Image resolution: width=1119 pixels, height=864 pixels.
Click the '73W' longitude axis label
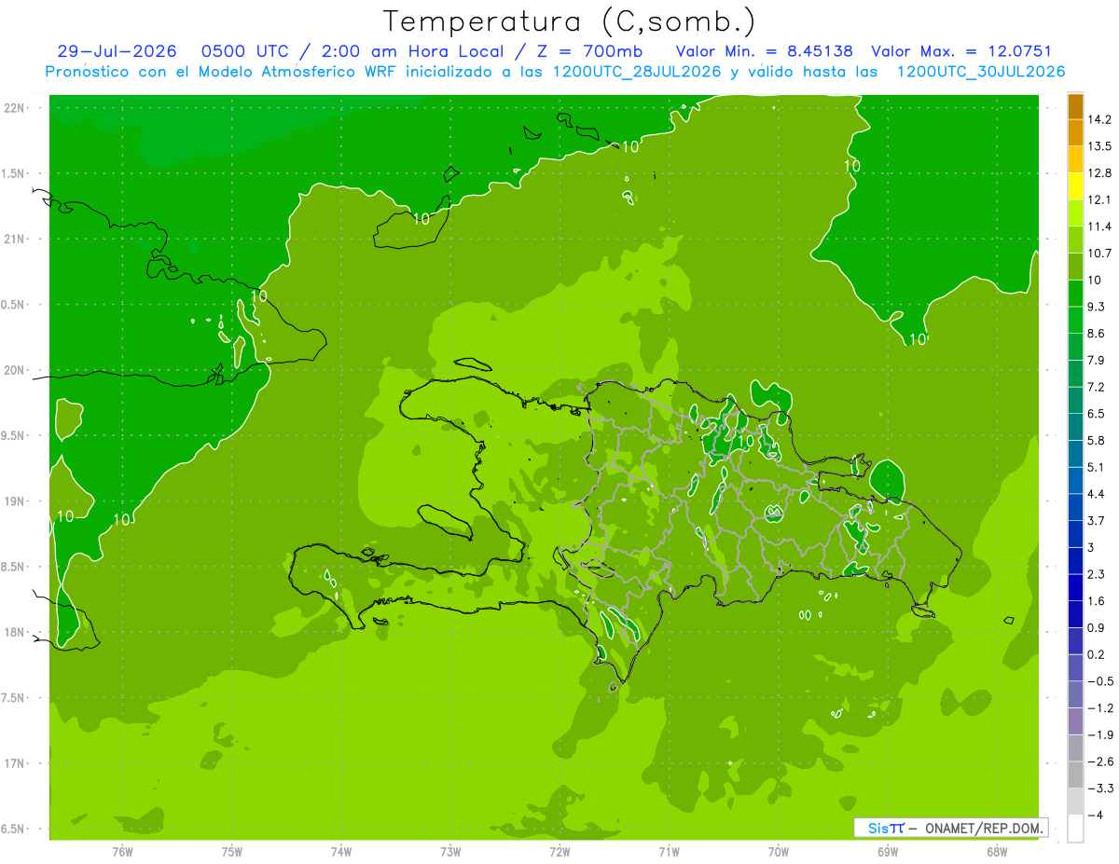pos(450,852)
